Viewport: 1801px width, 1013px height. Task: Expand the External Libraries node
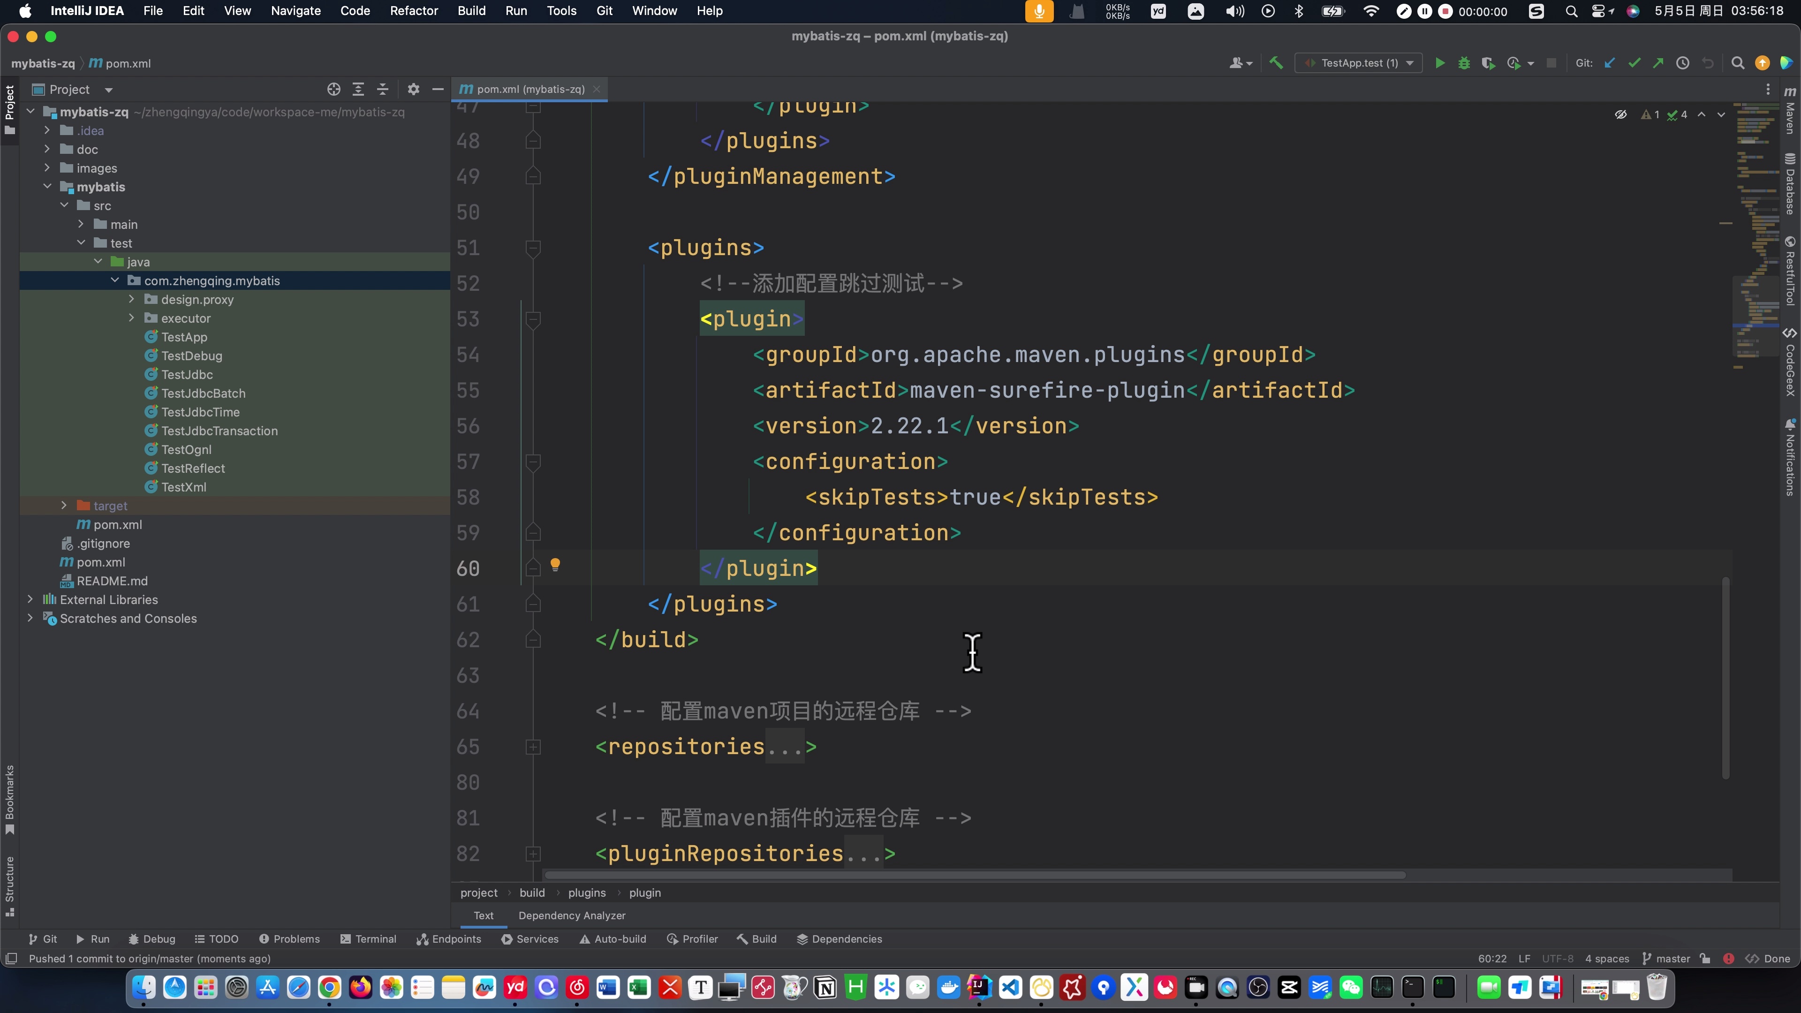(30, 599)
